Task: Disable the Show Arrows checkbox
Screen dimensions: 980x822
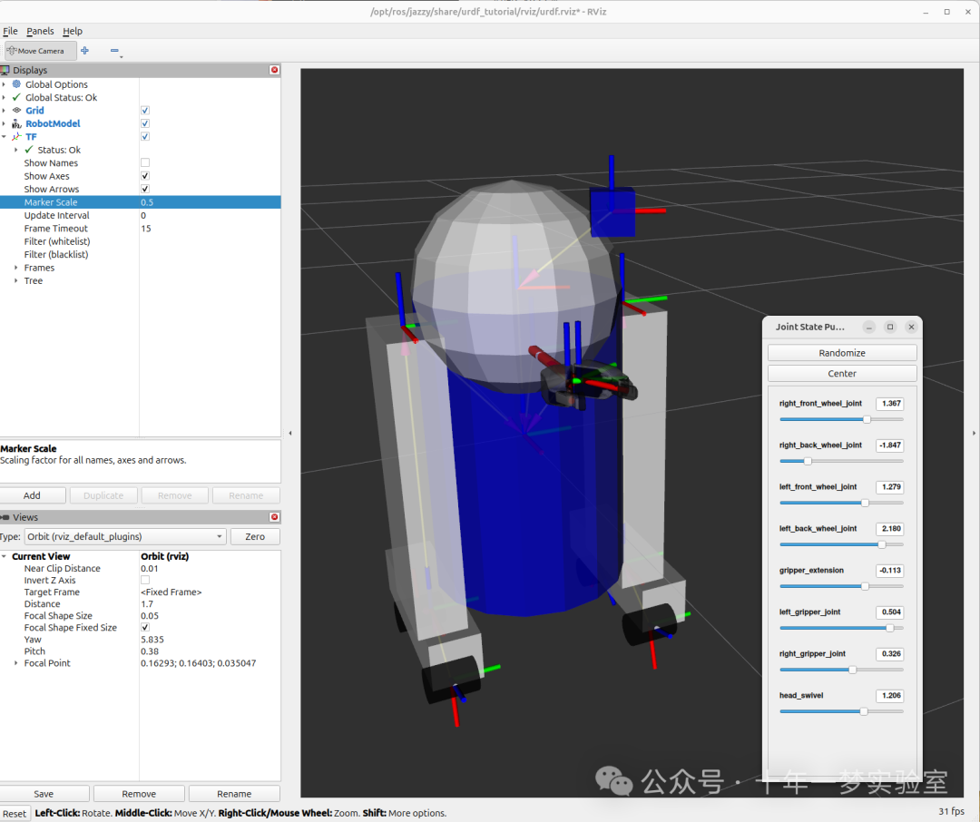Action: click(145, 189)
